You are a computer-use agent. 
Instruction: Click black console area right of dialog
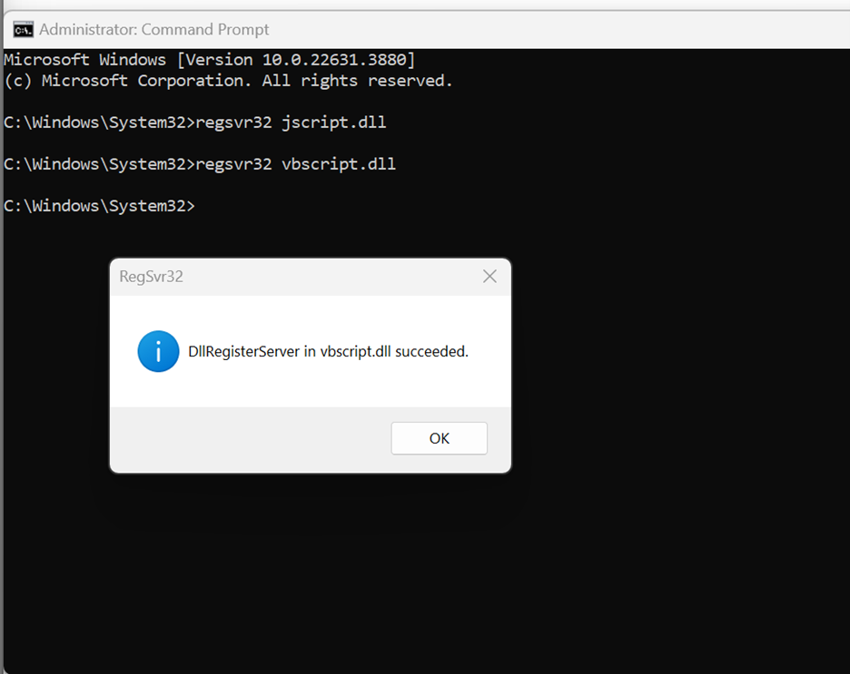click(x=681, y=363)
